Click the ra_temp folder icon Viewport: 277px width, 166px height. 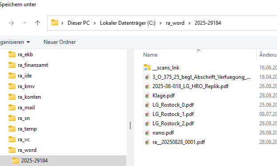click(12, 129)
